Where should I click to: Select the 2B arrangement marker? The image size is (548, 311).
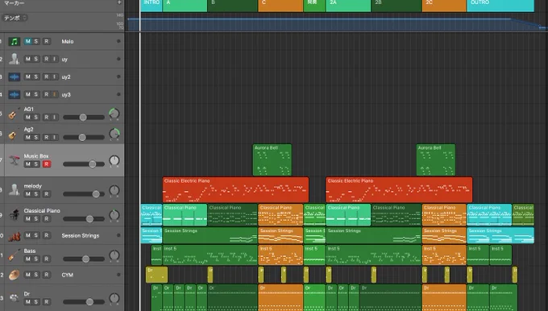click(x=396, y=6)
